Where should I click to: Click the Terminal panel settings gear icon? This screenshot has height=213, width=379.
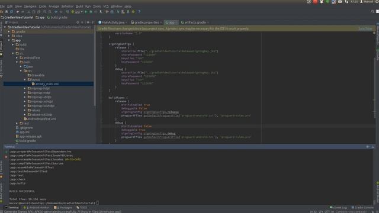tap(368, 147)
